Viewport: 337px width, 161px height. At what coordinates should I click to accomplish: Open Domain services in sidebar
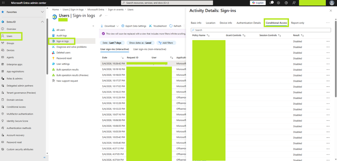(15, 100)
